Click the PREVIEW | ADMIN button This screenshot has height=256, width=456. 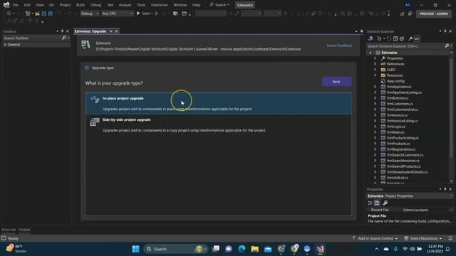pyautogui.click(x=434, y=14)
